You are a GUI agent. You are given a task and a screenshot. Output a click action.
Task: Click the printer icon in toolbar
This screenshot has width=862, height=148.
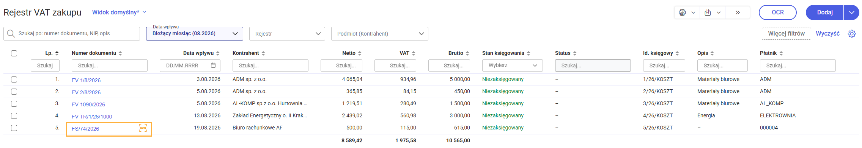tap(682, 12)
